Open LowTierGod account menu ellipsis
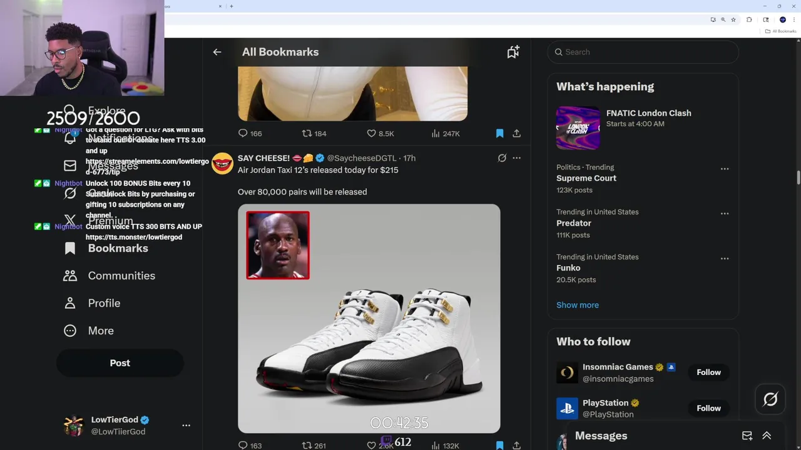The width and height of the screenshot is (801, 450). coord(186,425)
